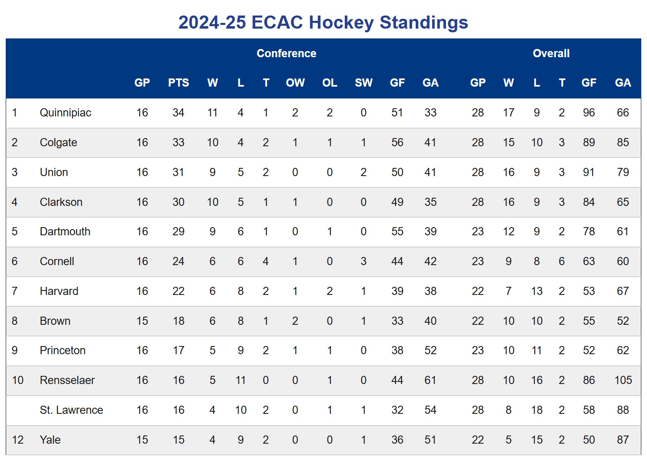Open the Harvard team entry
647x460 pixels.
tap(59, 291)
